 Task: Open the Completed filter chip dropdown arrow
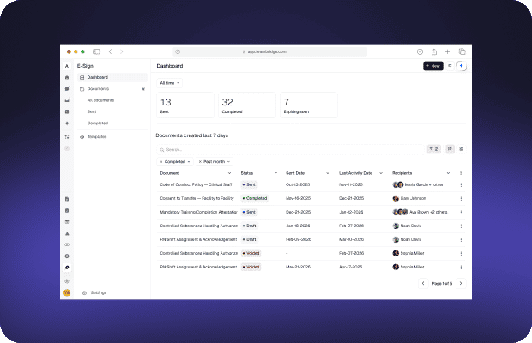(x=189, y=162)
